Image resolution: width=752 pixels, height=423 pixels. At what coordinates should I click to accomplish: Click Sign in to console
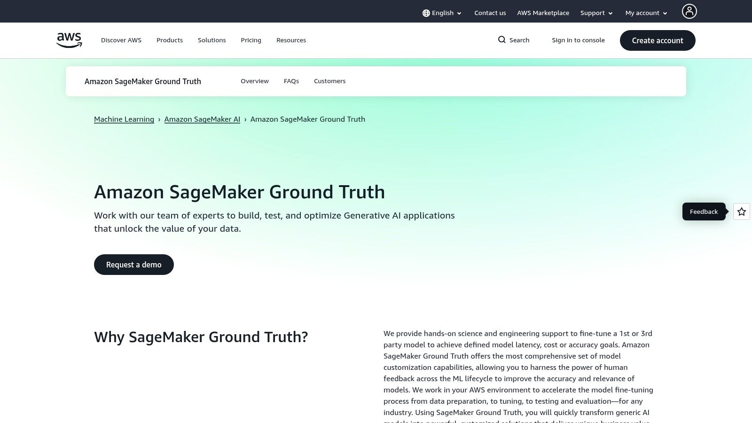click(x=578, y=40)
